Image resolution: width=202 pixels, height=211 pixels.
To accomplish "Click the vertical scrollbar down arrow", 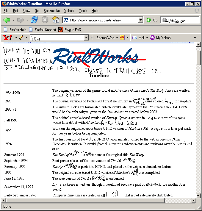I will tap(198, 196).
